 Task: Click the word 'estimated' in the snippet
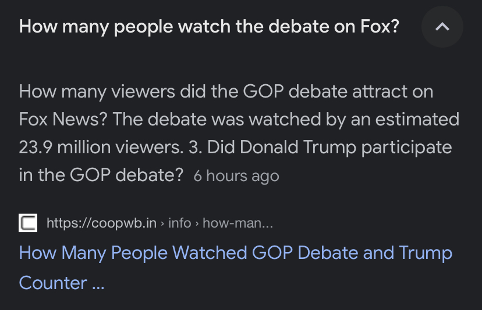click(x=417, y=119)
